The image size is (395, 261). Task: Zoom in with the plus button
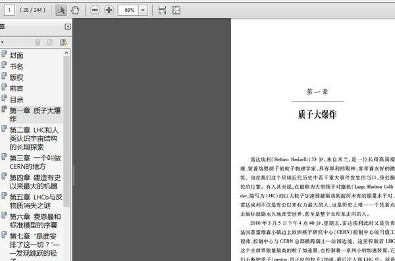pos(109,10)
